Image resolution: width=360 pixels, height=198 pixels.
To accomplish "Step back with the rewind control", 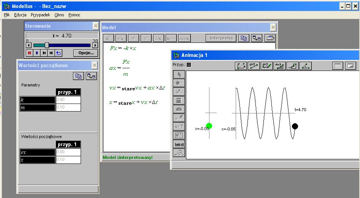I will [x=44, y=53].
